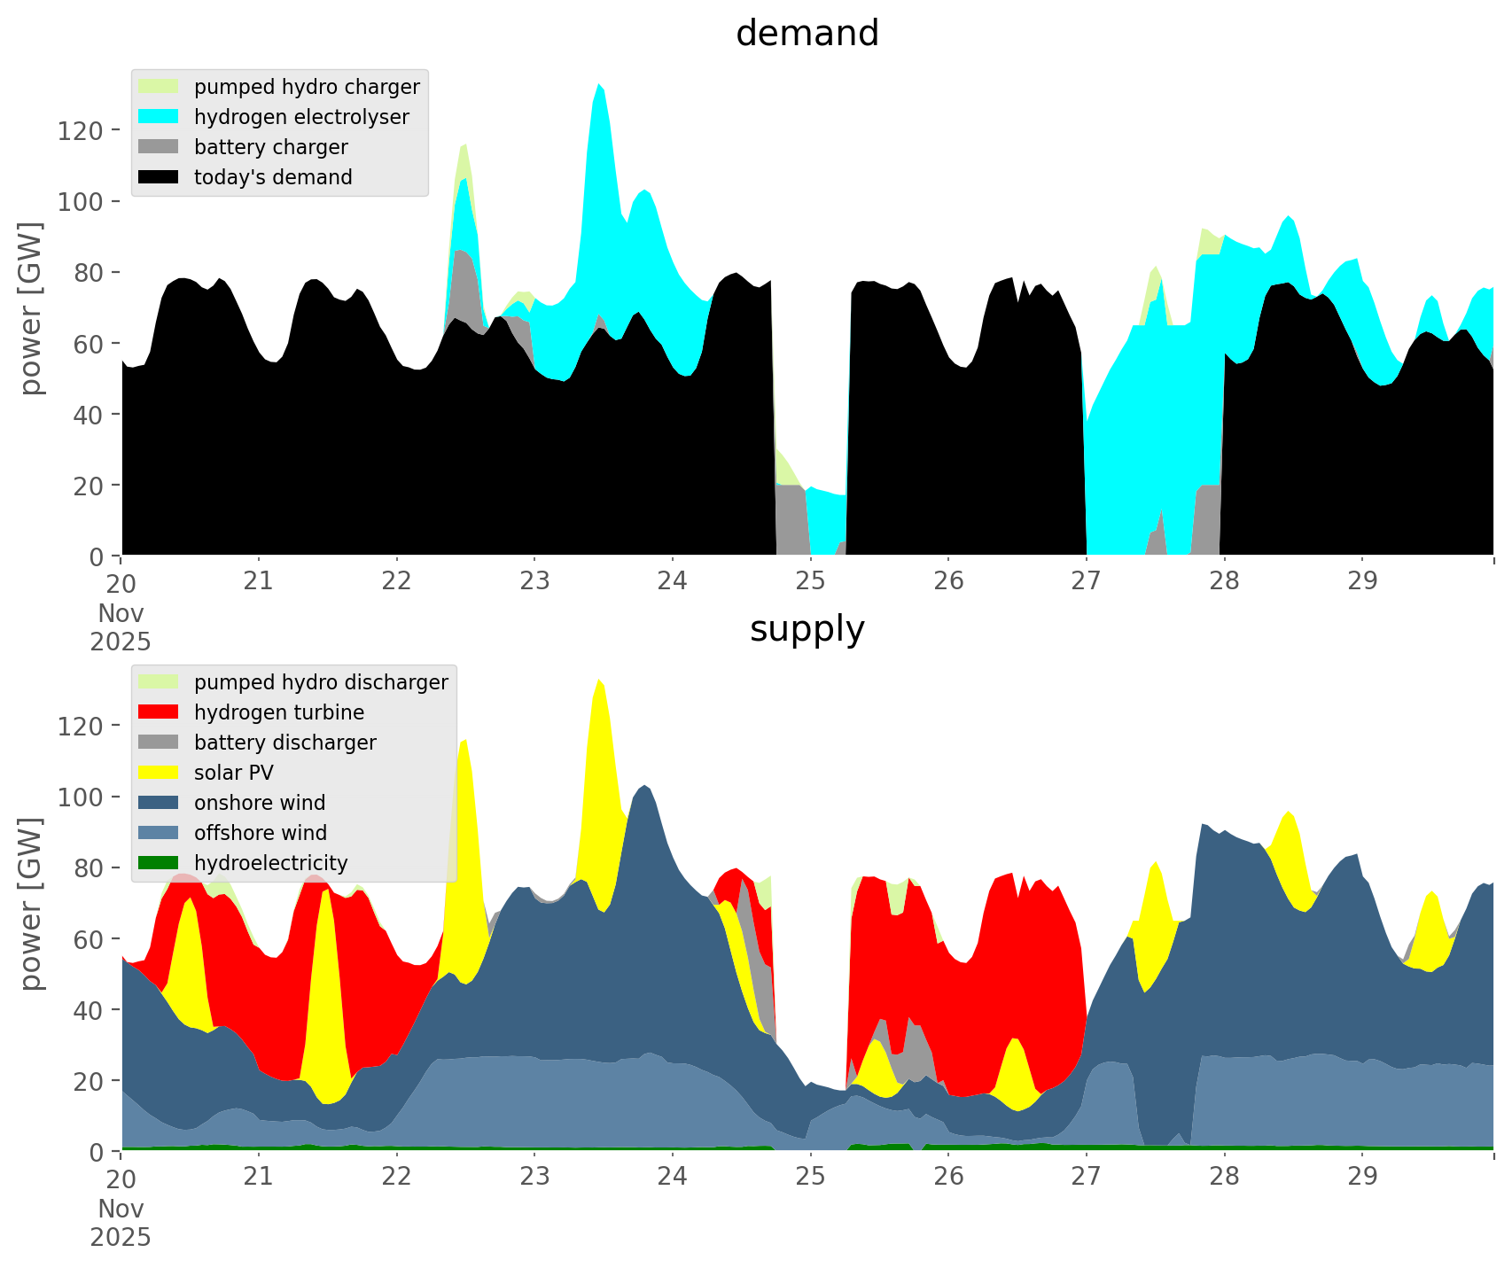Click "power [GW]" label on supply chart
The image size is (1512, 1268).
[31, 904]
